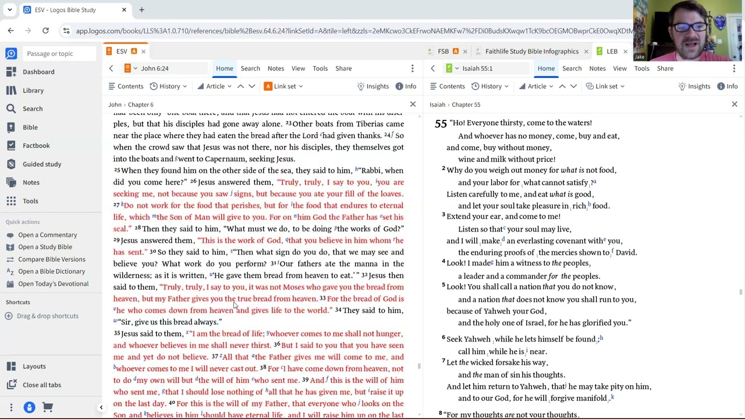Image resolution: width=745 pixels, height=419 pixels.
Task: Open the sidebar three-dot menu
Action: click(x=11, y=407)
